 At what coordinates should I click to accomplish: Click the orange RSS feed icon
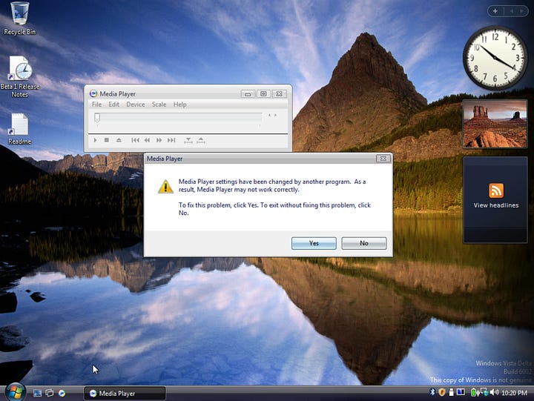click(x=496, y=190)
